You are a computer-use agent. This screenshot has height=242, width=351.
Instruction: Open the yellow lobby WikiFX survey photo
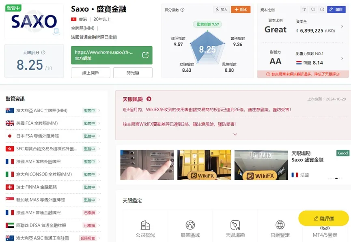coord(204,165)
